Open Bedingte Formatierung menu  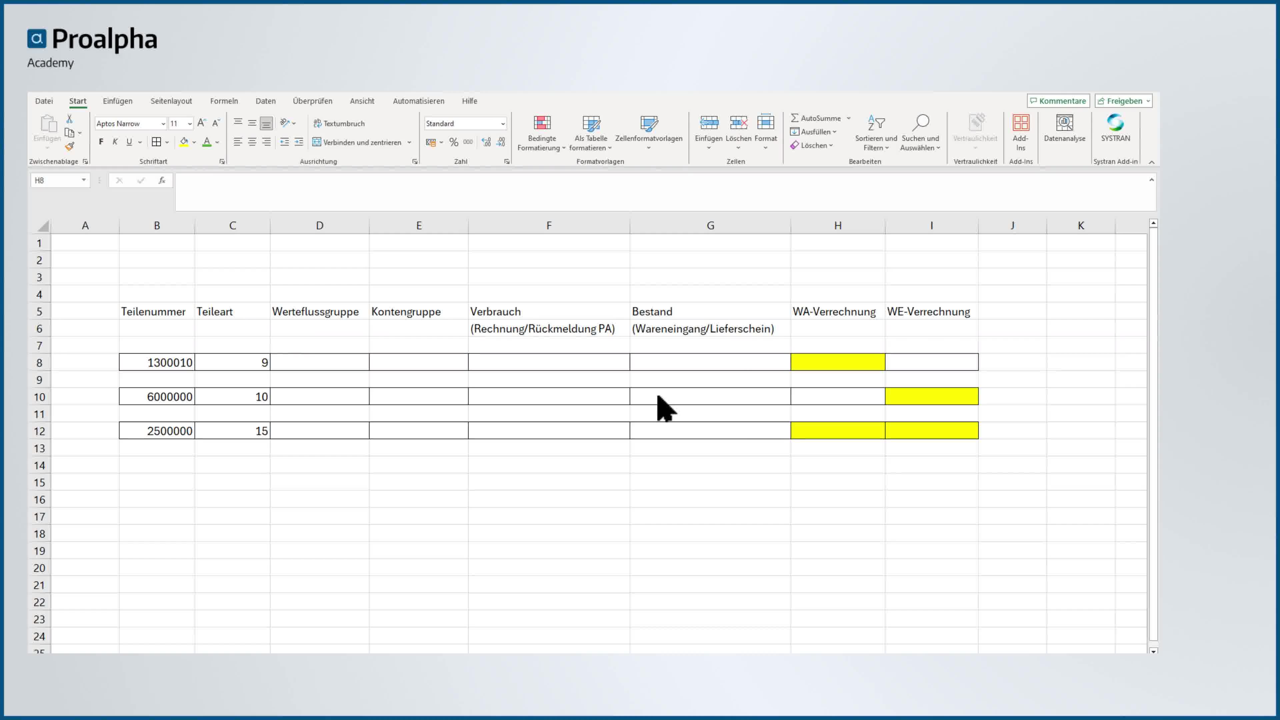pyautogui.click(x=542, y=133)
